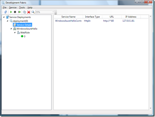The height and width of the screenshot is (117, 155).
Task: Select Service Deployments tree item
Action: tap(20, 17)
